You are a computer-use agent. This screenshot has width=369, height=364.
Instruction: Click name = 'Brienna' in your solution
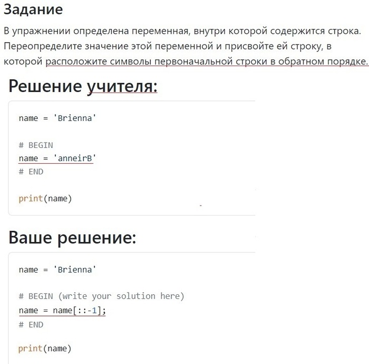pyautogui.click(x=57, y=270)
